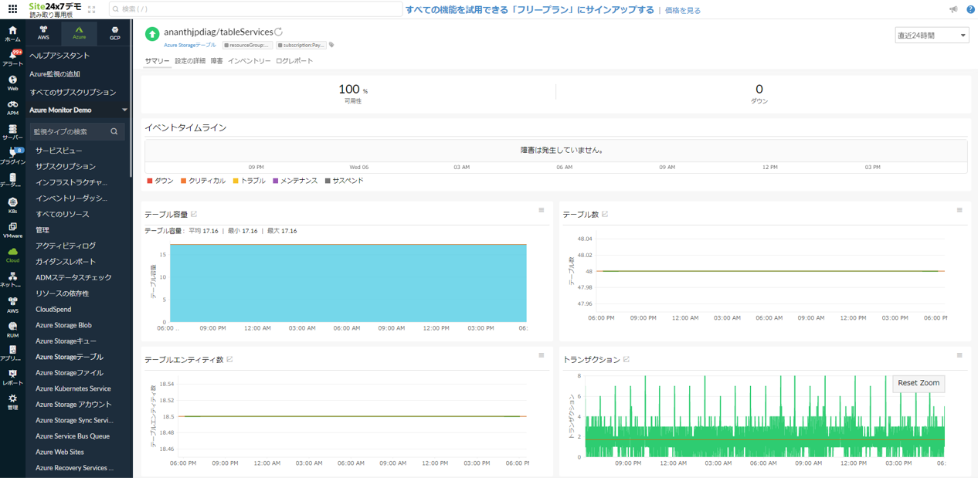The width and height of the screenshot is (978, 478).
Task: Select the VMware icon in sidebar
Action: (x=12, y=230)
